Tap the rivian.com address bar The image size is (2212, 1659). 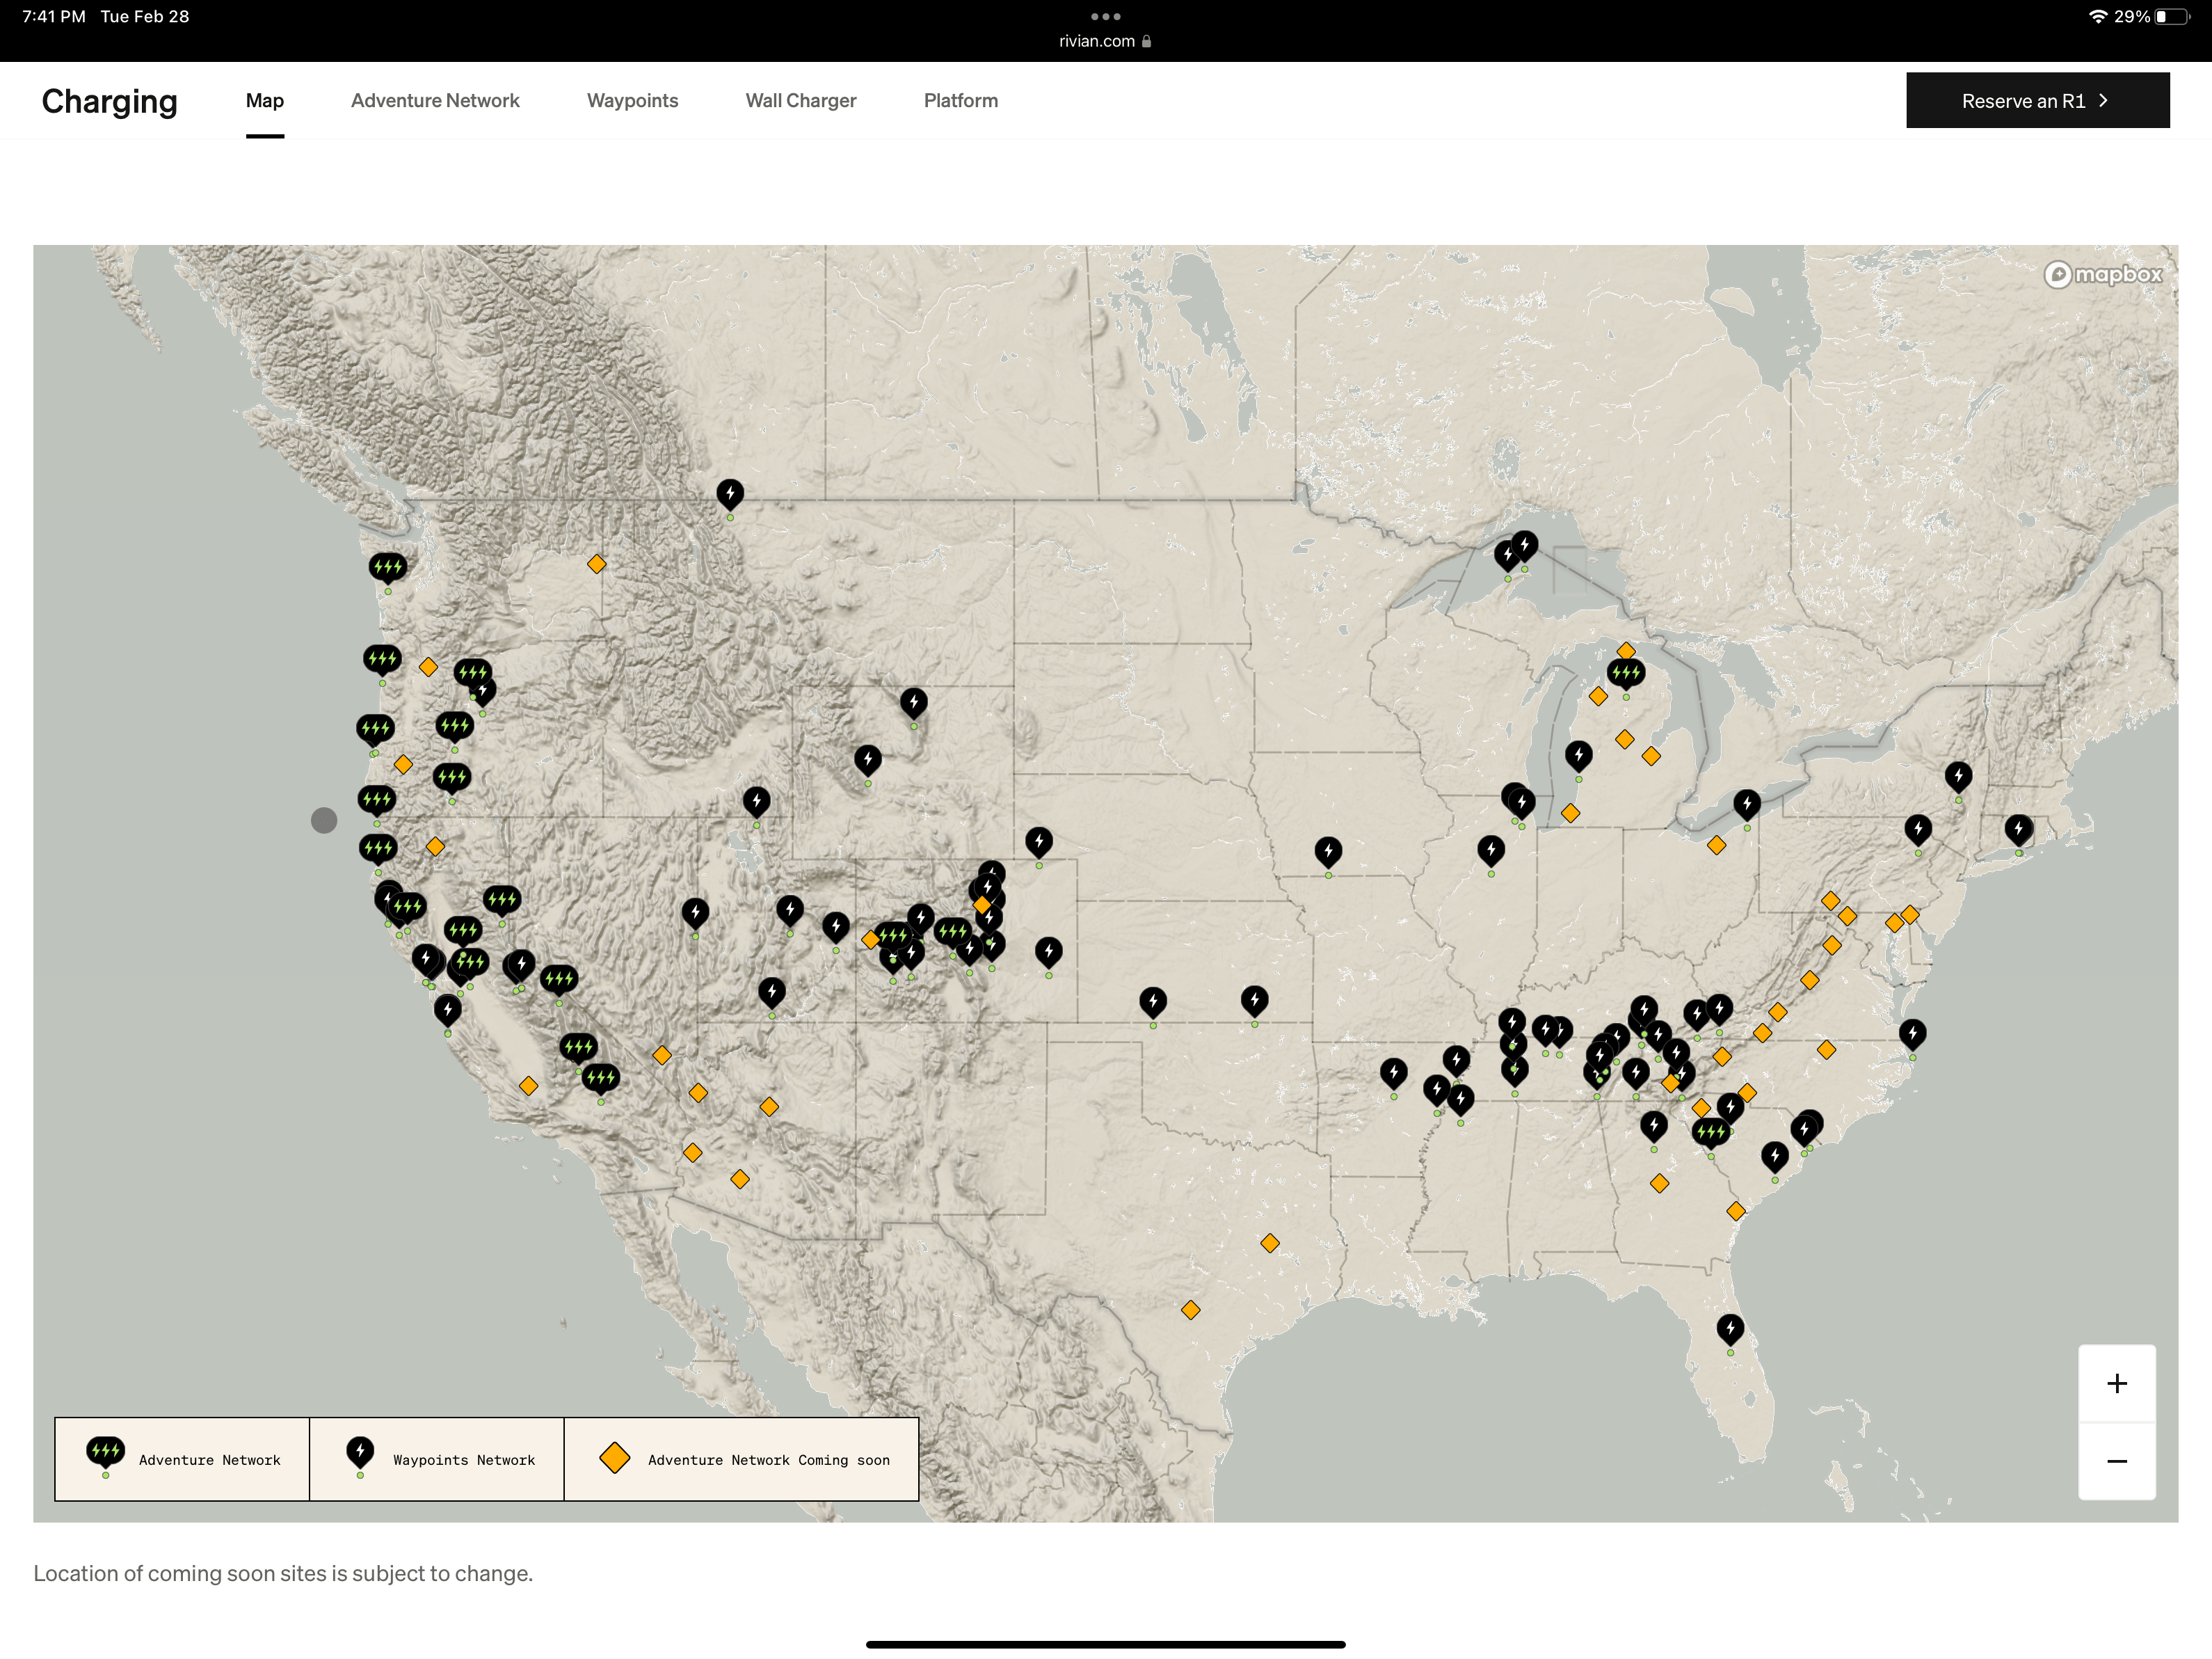1105,41
